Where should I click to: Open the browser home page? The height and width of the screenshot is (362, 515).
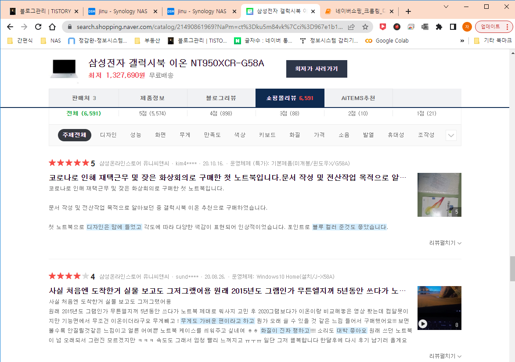[x=52, y=27]
